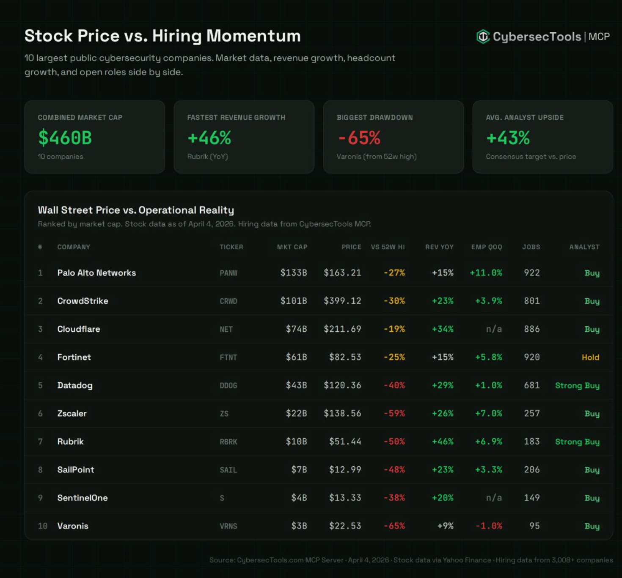Click the Stock Price vs. Hiring Momentum title
The image size is (622, 578).
click(x=162, y=36)
